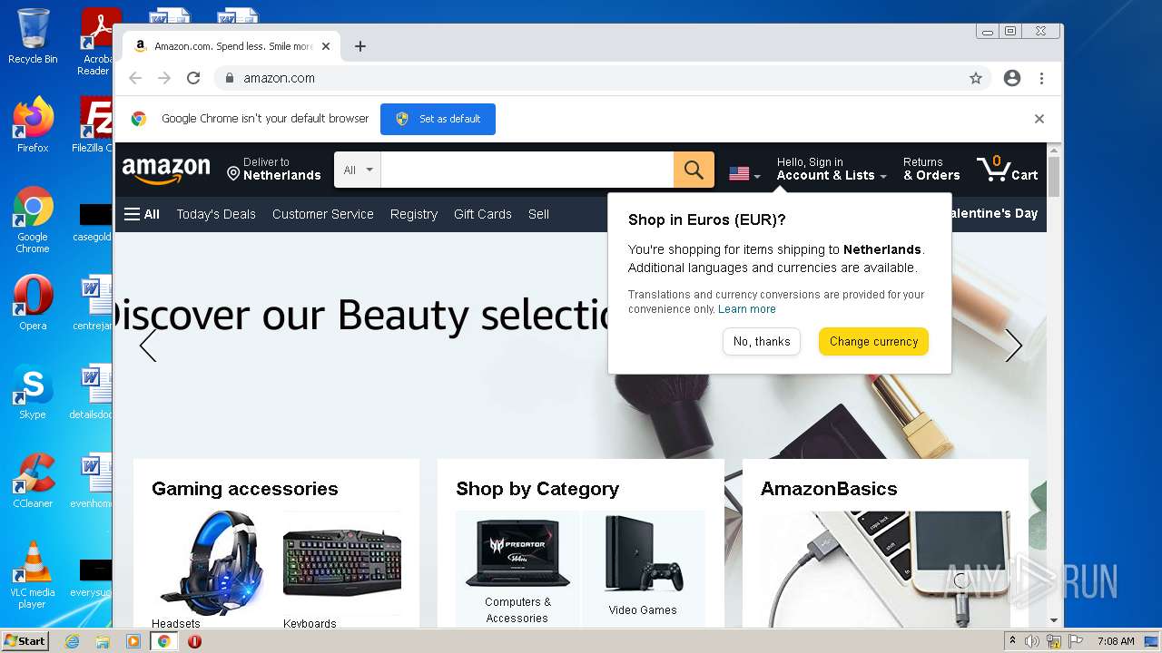This screenshot has width=1162, height=653.
Task: Select Gift Cards in navigation bar
Action: tap(483, 214)
